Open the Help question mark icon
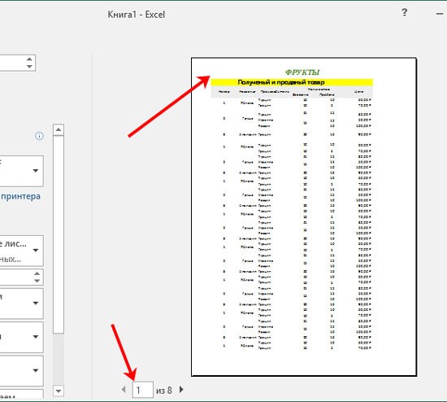447x402 pixels. [404, 12]
